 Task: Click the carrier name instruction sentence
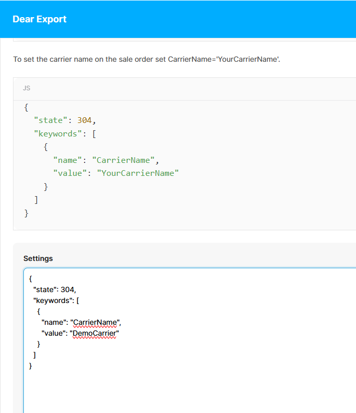click(x=146, y=59)
